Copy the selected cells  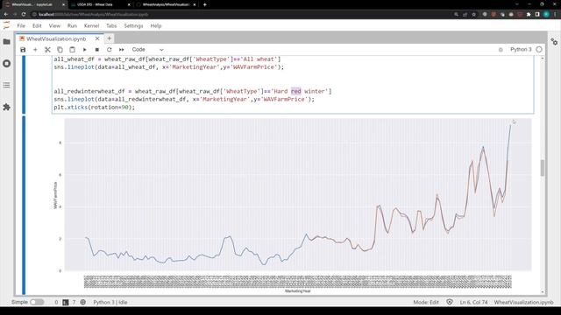click(x=60, y=50)
